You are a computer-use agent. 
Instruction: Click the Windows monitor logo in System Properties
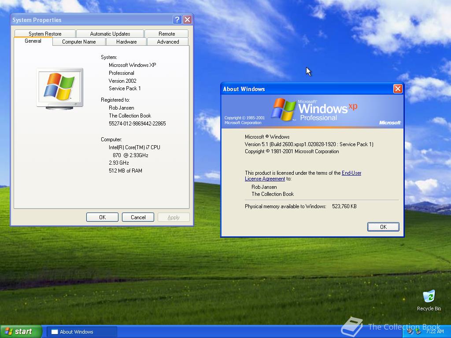60,89
